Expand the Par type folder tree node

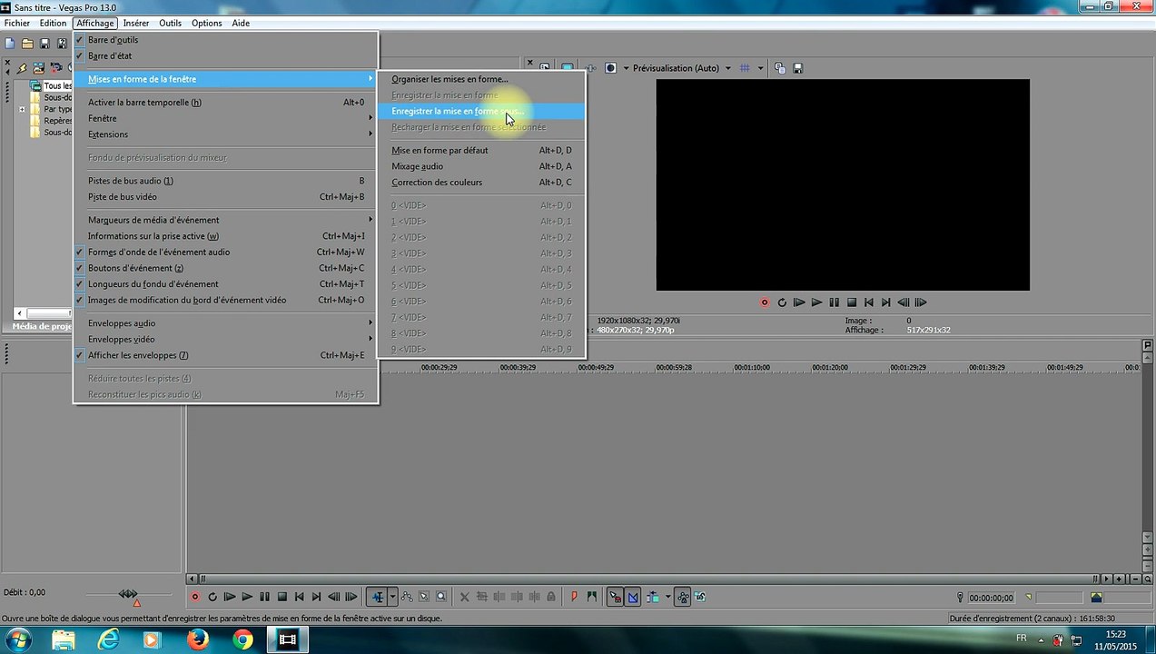(22, 109)
